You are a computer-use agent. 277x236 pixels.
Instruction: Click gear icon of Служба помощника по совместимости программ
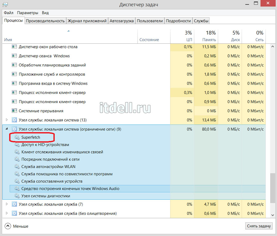[17, 174]
